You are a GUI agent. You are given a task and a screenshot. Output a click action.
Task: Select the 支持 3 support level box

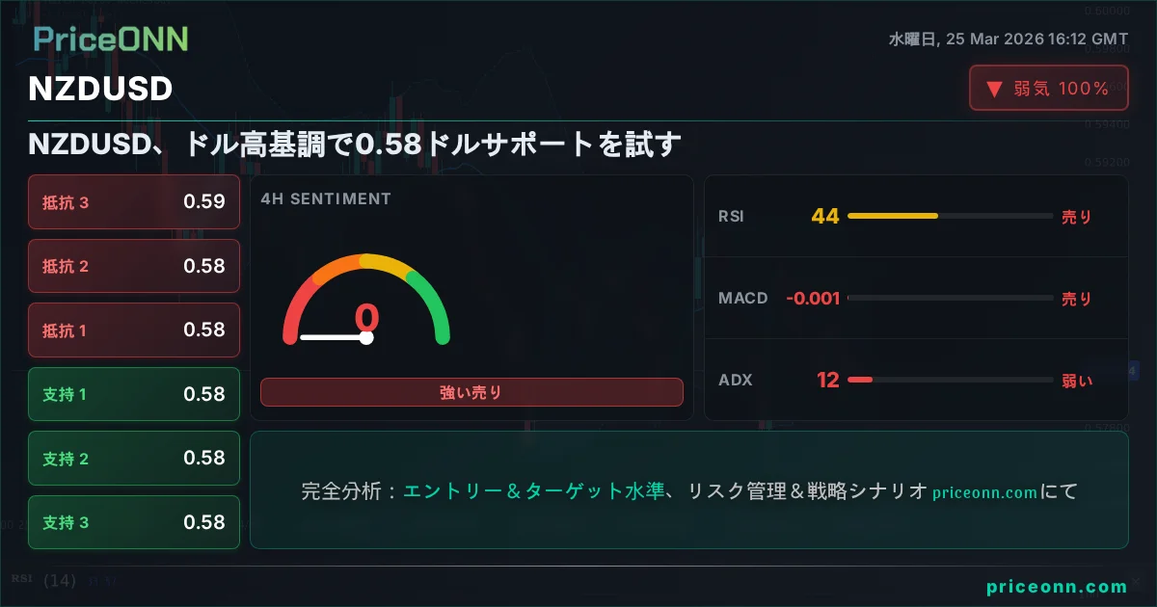click(134, 522)
